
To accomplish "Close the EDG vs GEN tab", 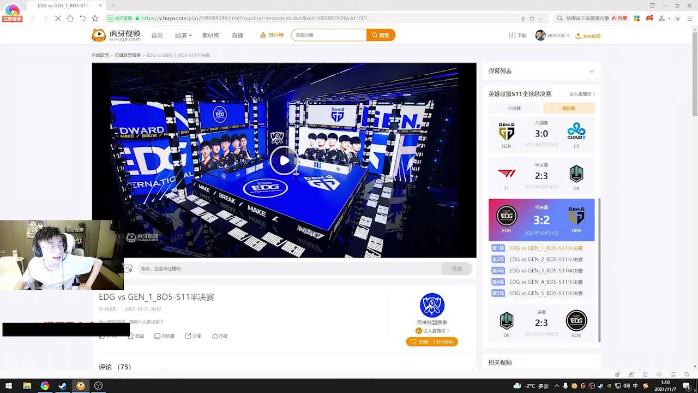I will click(100, 5).
